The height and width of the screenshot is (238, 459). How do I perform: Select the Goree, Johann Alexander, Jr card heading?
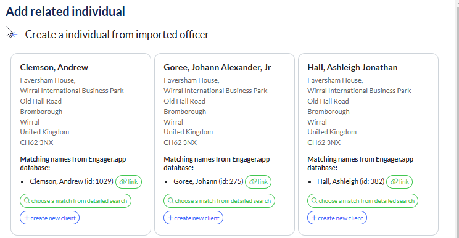217,68
